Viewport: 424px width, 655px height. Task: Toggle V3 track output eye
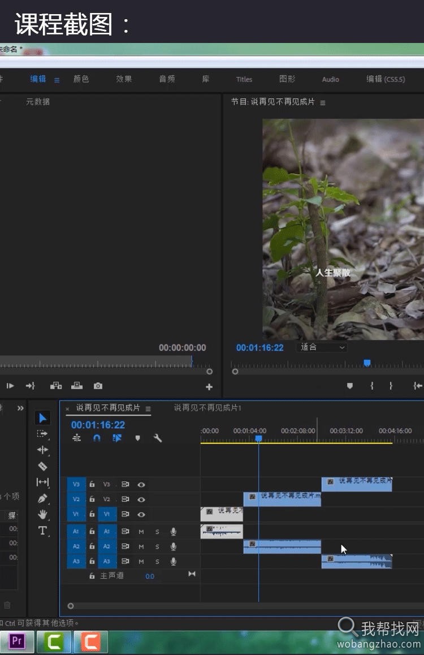[141, 485]
